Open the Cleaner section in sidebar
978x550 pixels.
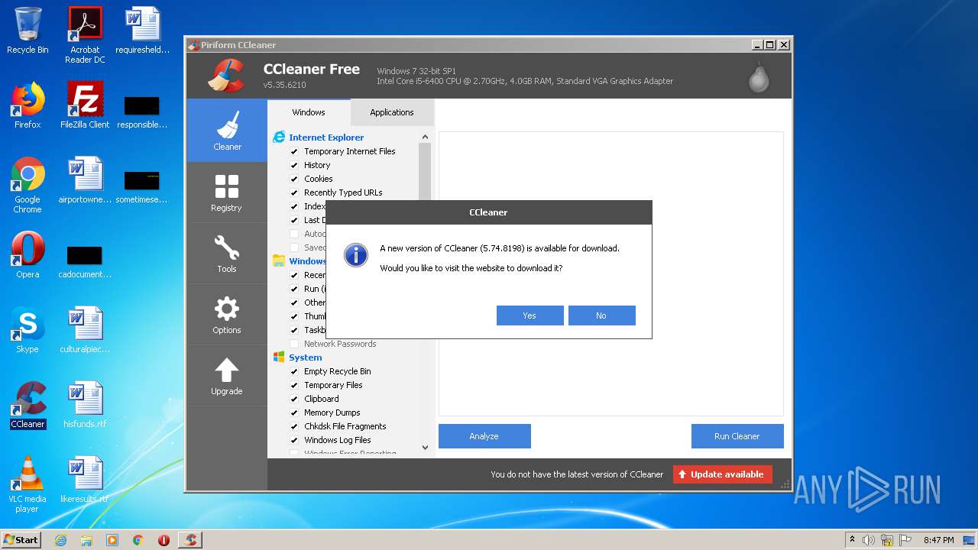(227, 130)
